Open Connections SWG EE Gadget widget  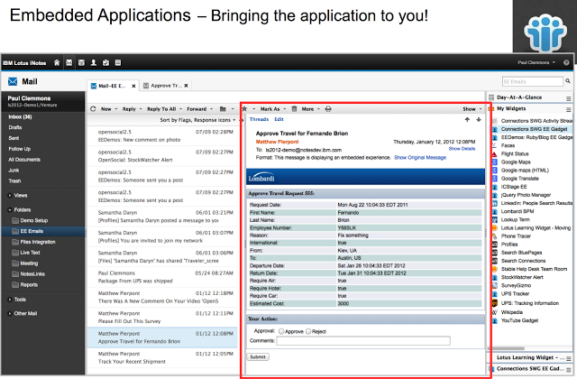534,129
